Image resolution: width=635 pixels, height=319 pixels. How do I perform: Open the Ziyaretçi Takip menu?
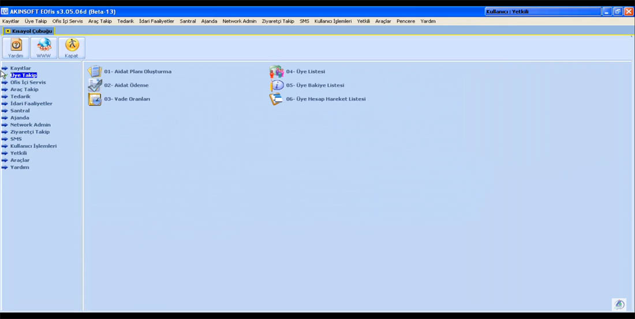click(x=278, y=21)
